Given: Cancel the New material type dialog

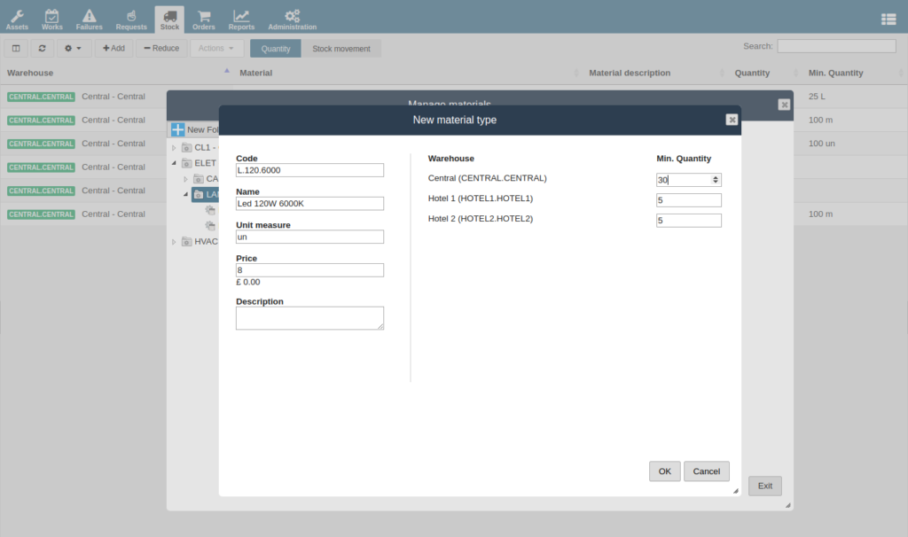Looking at the screenshot, I should pos(706,471).
